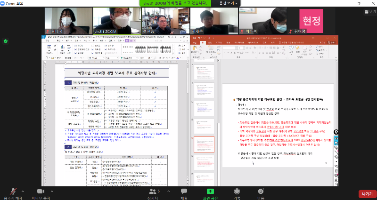Click the PowerPoint align left icon
This screenshot has width=377, height=200.
click(x=260, y=53)
